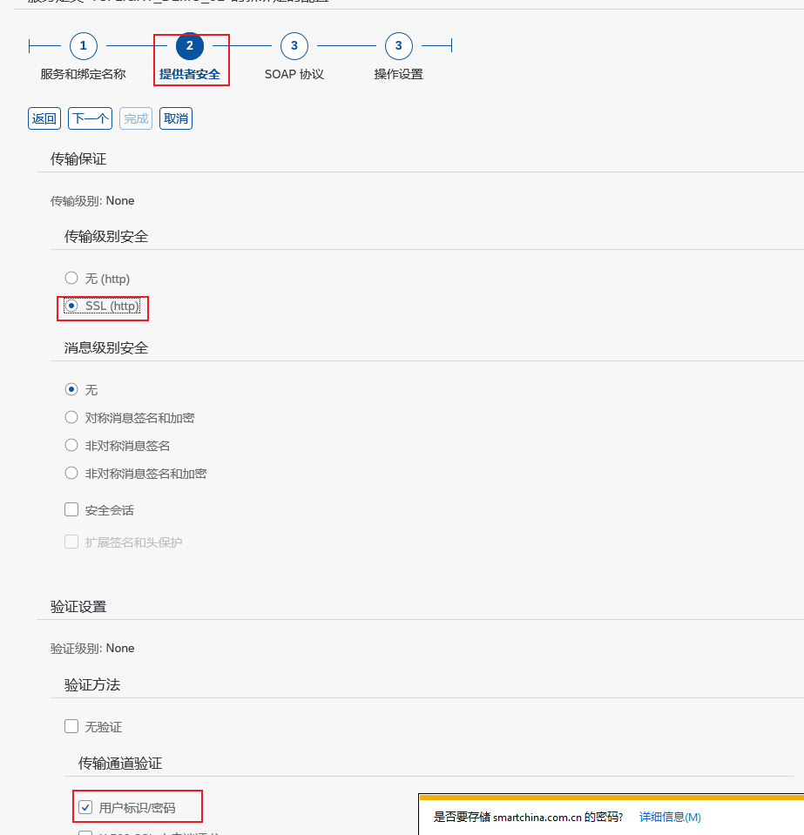The image size is (804, 835).
Task: Select wizard step 2 提供者安全
Action: point(190,46)
